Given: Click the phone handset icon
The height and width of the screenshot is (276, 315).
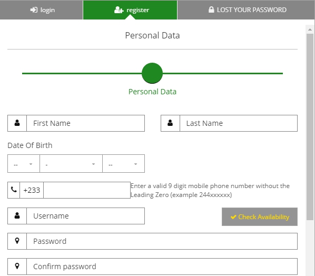Looking at the screenshot, I should tap(14, 190).
